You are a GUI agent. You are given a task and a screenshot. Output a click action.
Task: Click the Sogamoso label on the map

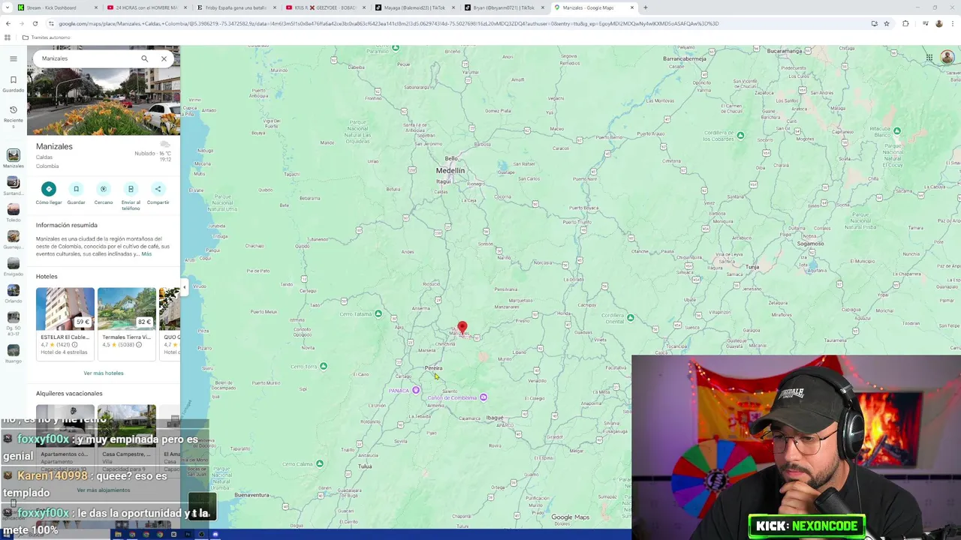[811, 244]
